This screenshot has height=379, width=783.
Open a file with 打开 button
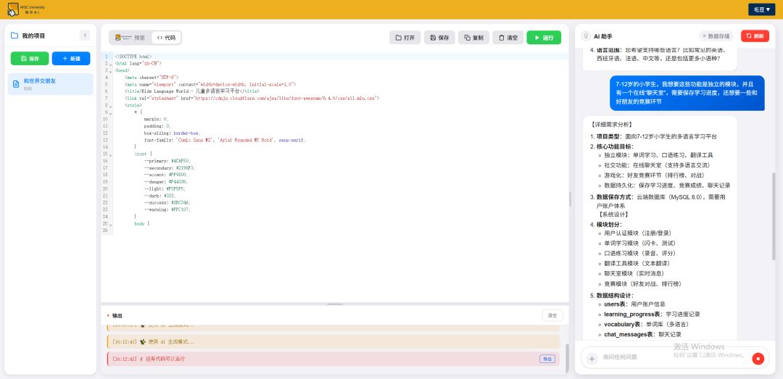click(405, 37)
